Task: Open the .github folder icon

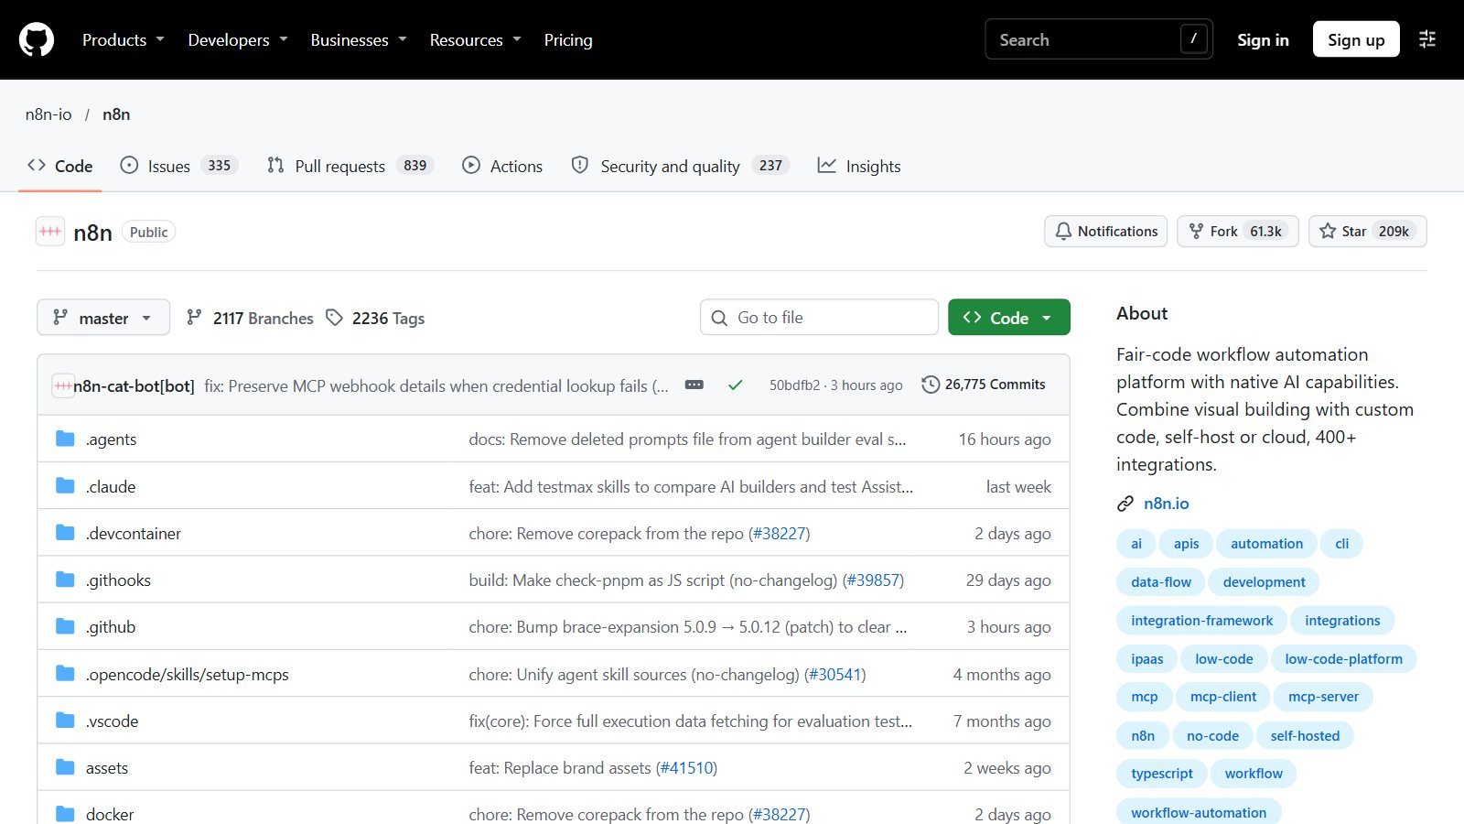Action: coord(65,626)
